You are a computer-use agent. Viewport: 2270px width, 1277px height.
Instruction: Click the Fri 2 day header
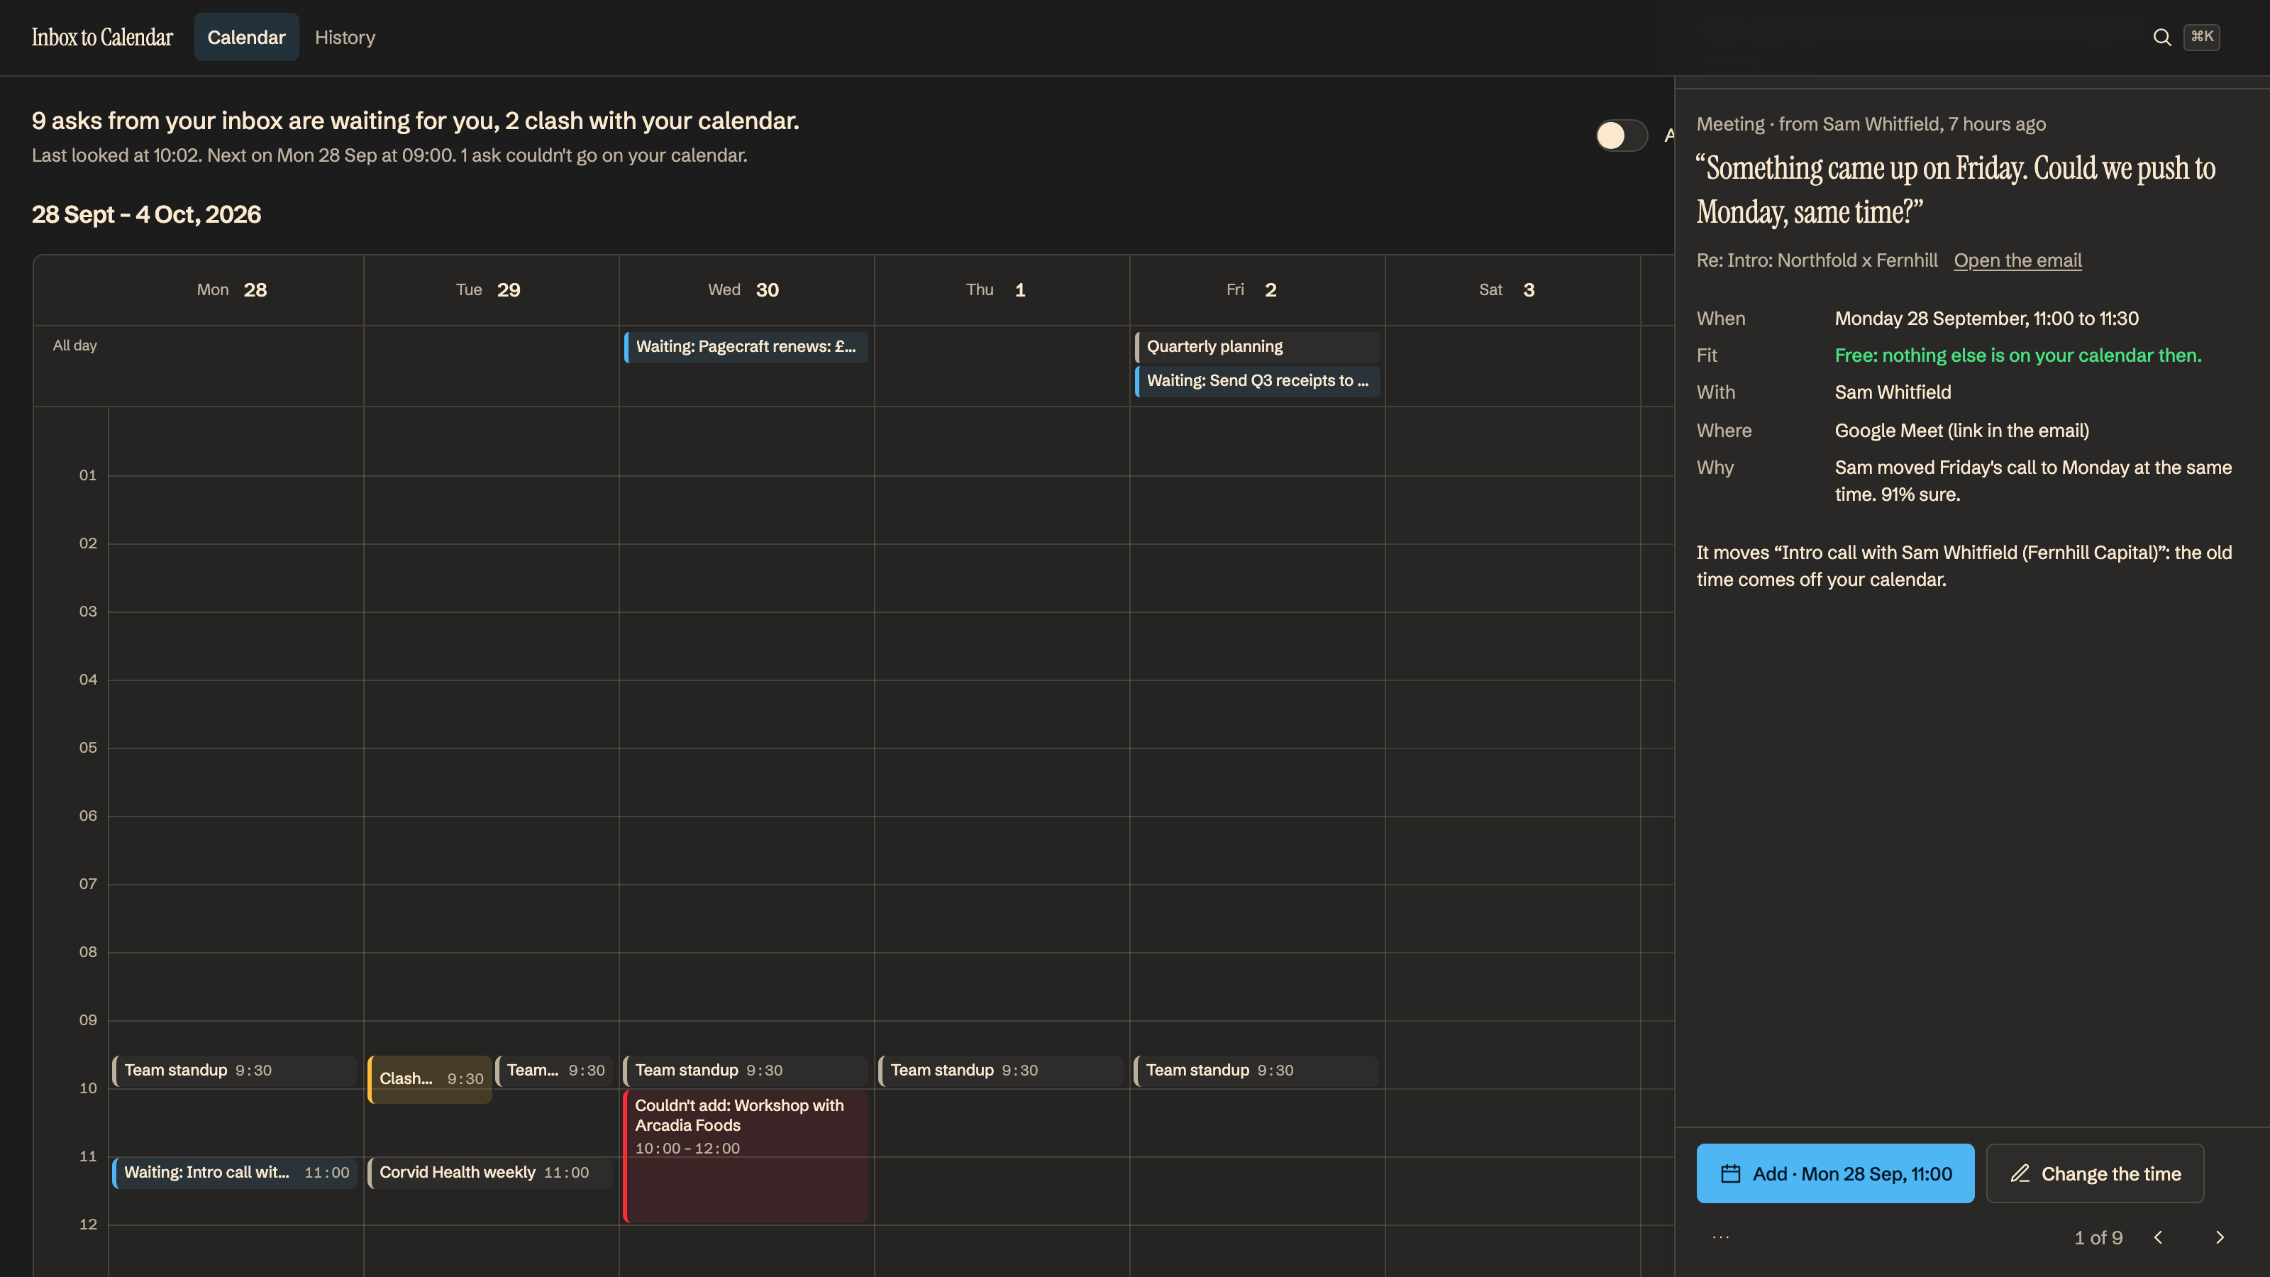pos(1252,290)
